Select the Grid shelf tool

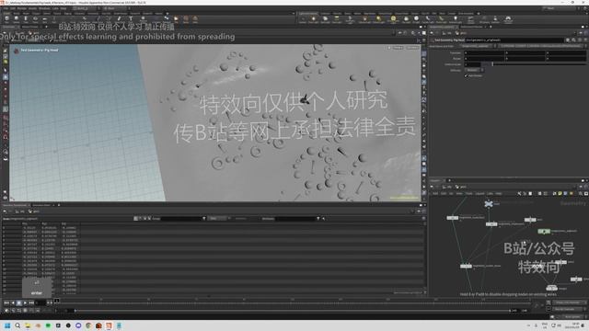45,19
